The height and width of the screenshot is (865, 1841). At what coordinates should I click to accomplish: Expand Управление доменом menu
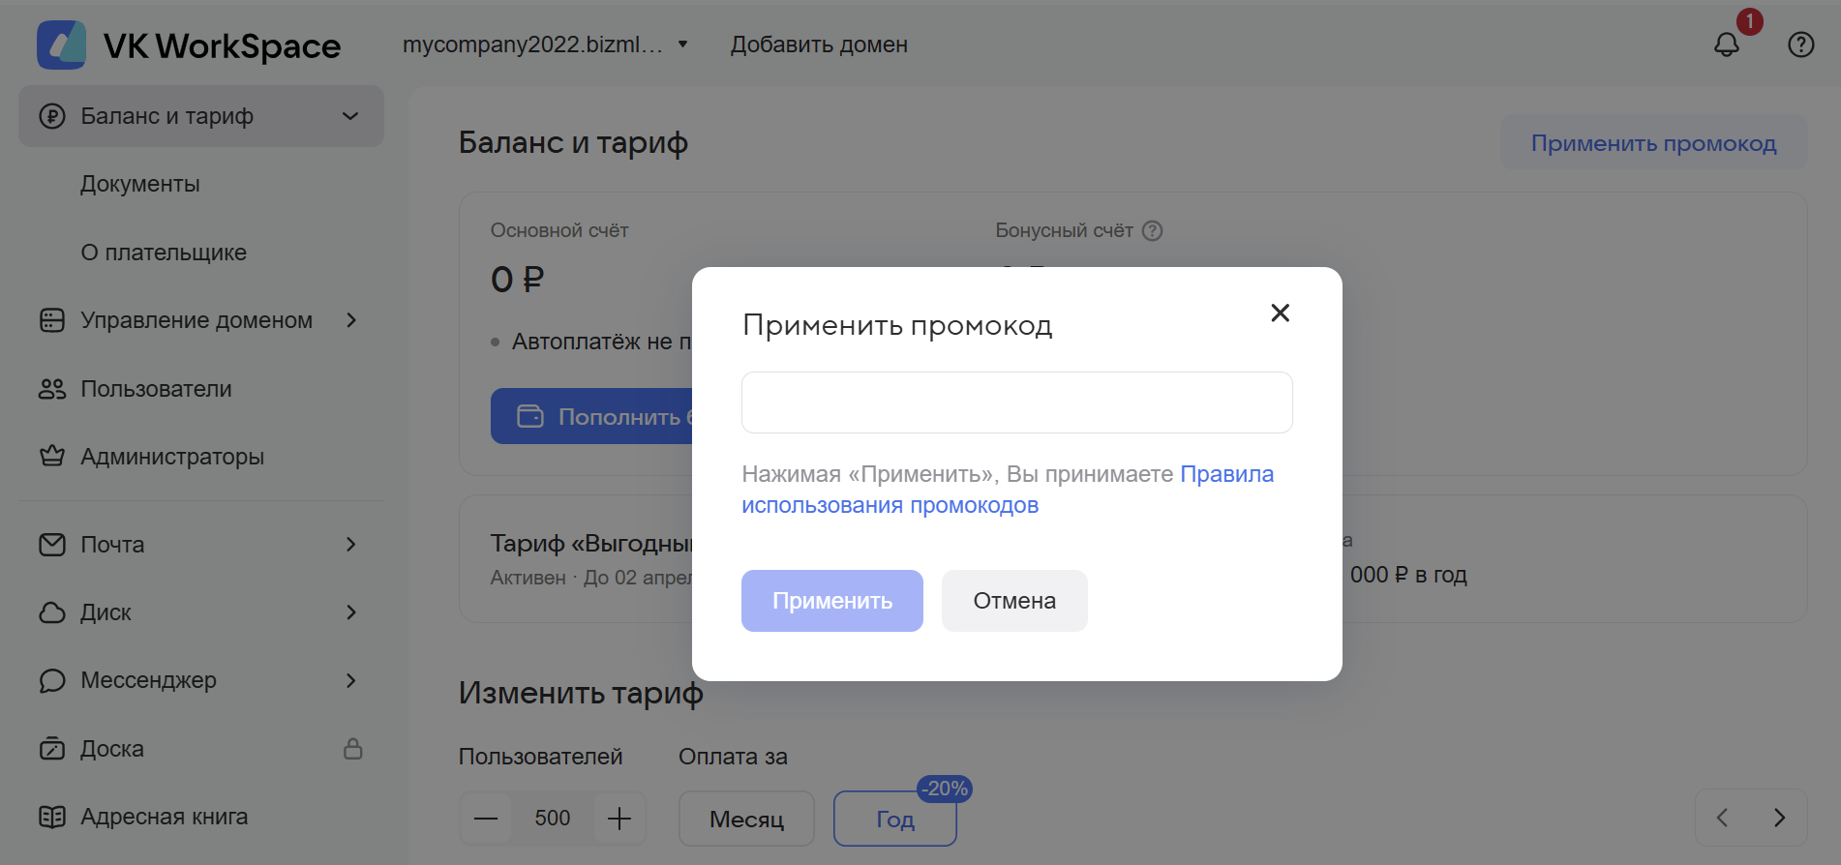tap(350, 320)
